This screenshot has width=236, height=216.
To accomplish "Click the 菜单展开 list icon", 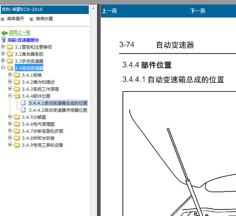I will (x=3, y=19).
